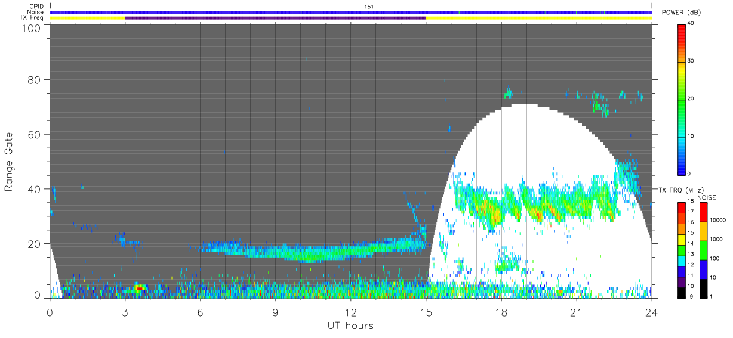Image resolution: width=733 pixels, height=338 pixels.
Task: Click the 100 tick on Range Gate axis
Action: pos(31,28)
